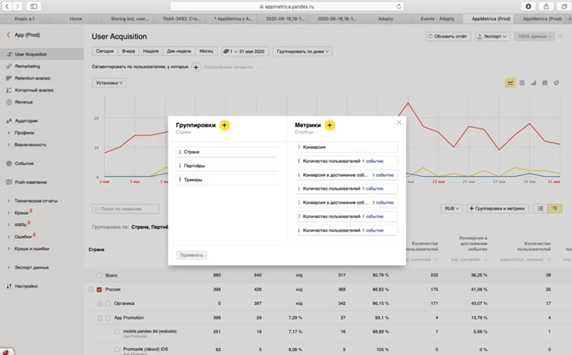
Task: Switch to Stepic a.1 browser tab
Action: point(25,19)
